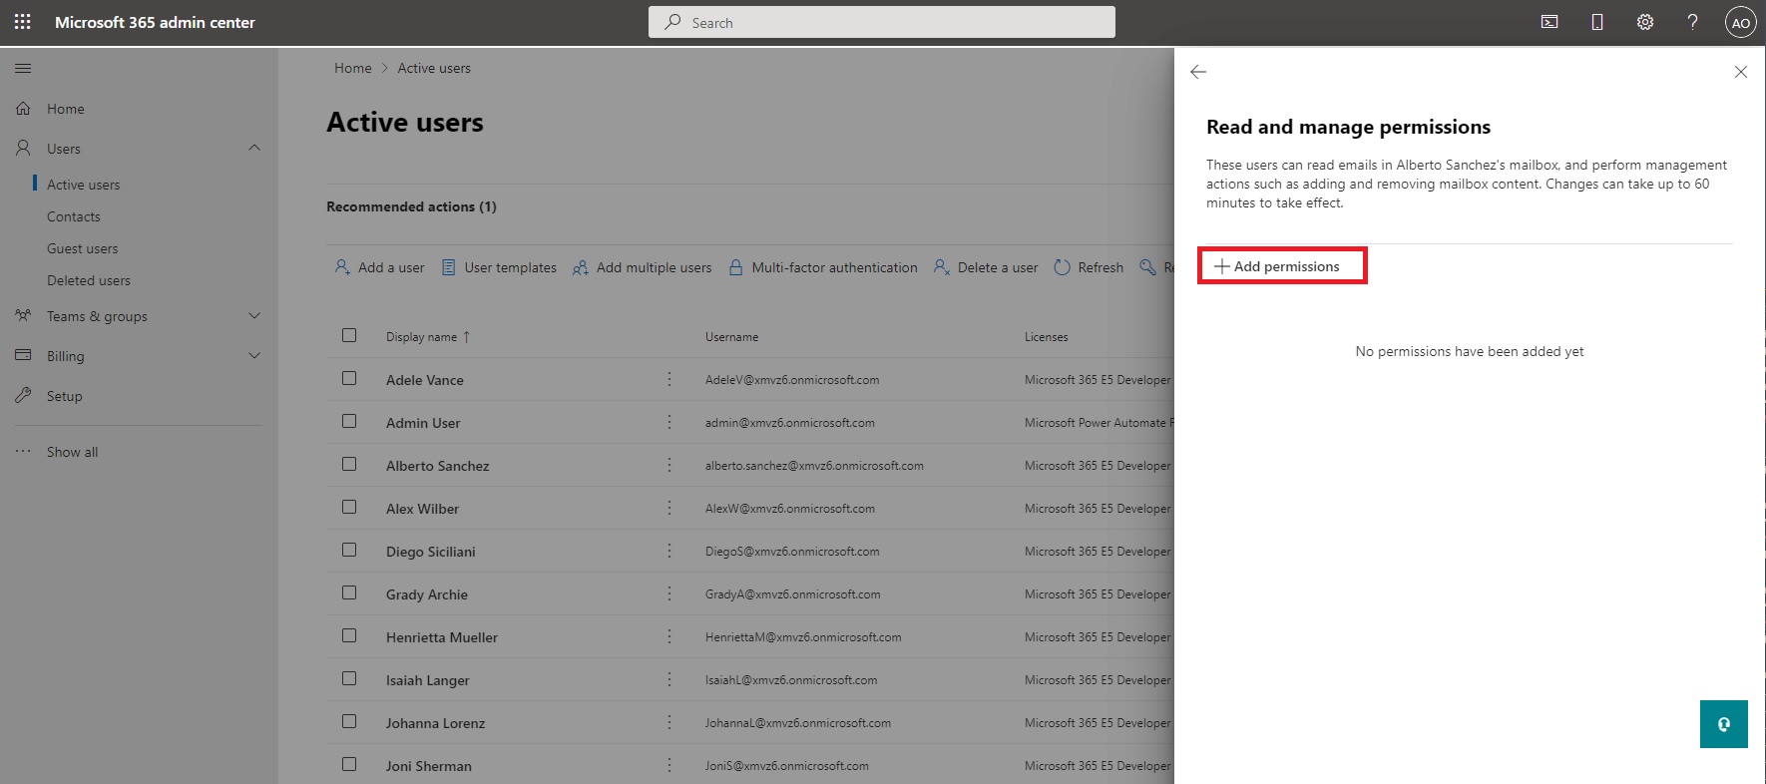Click Delete a user
The width and height of the screenshot is (1766, 784).
986,267
